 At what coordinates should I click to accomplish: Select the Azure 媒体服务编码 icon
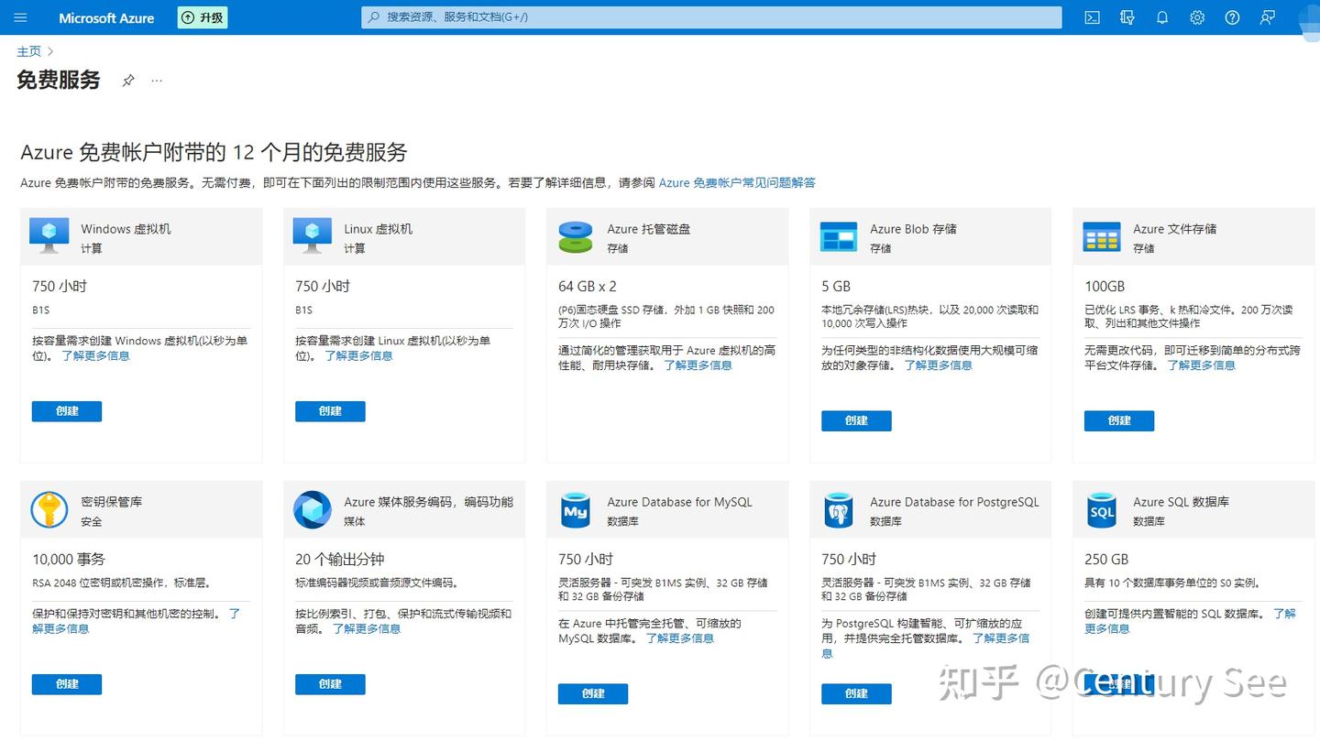pos(313,509)
